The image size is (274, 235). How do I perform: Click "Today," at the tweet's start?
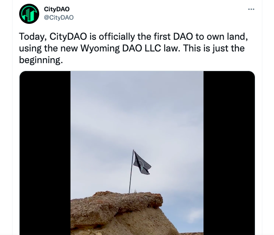click(x=33, y=37)
